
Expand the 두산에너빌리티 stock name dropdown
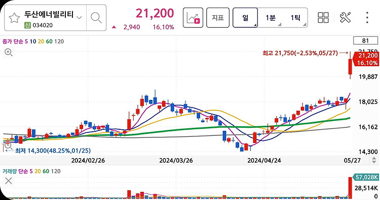(79, 17)
